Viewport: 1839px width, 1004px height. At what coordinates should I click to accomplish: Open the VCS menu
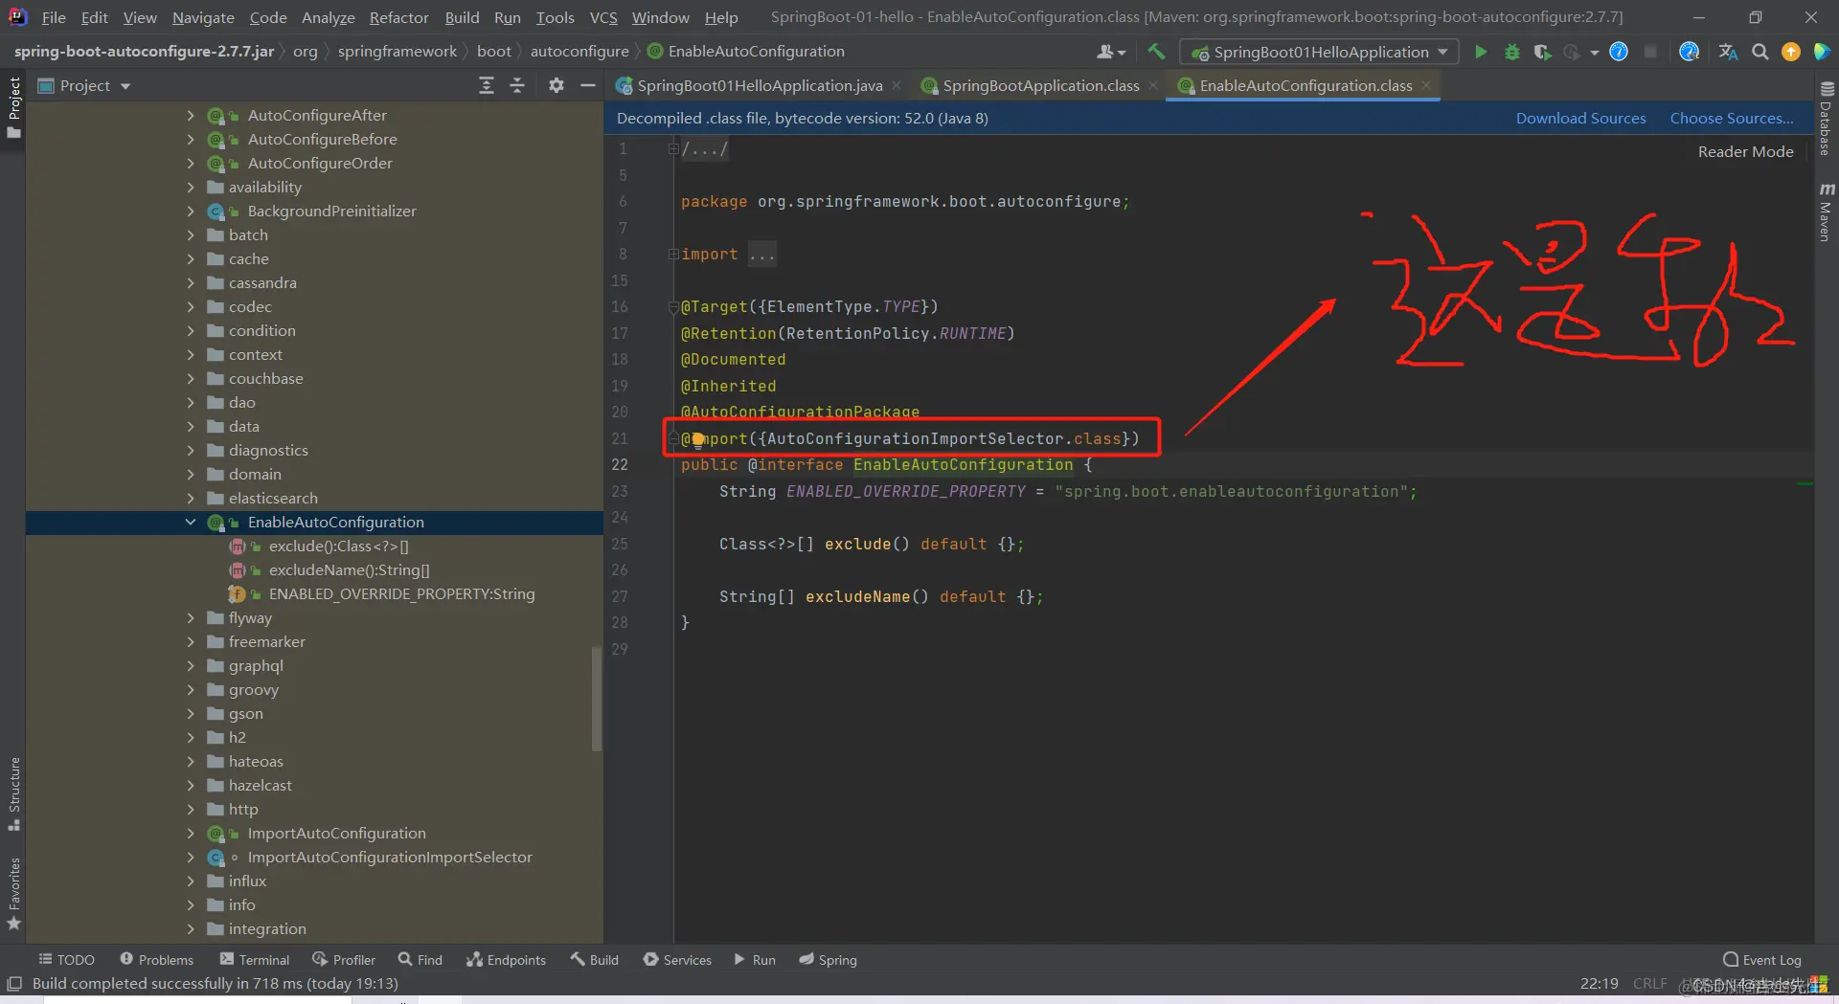603,17
